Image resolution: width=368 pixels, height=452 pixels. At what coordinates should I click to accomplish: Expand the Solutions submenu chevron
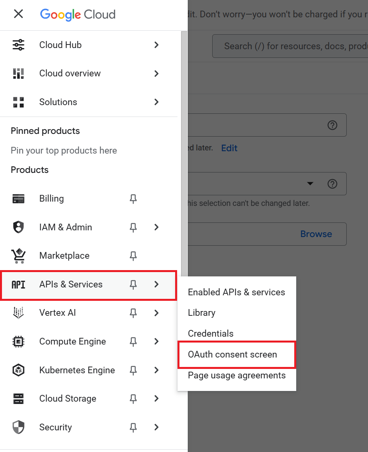pyautogui.click(x=157, y=102)
